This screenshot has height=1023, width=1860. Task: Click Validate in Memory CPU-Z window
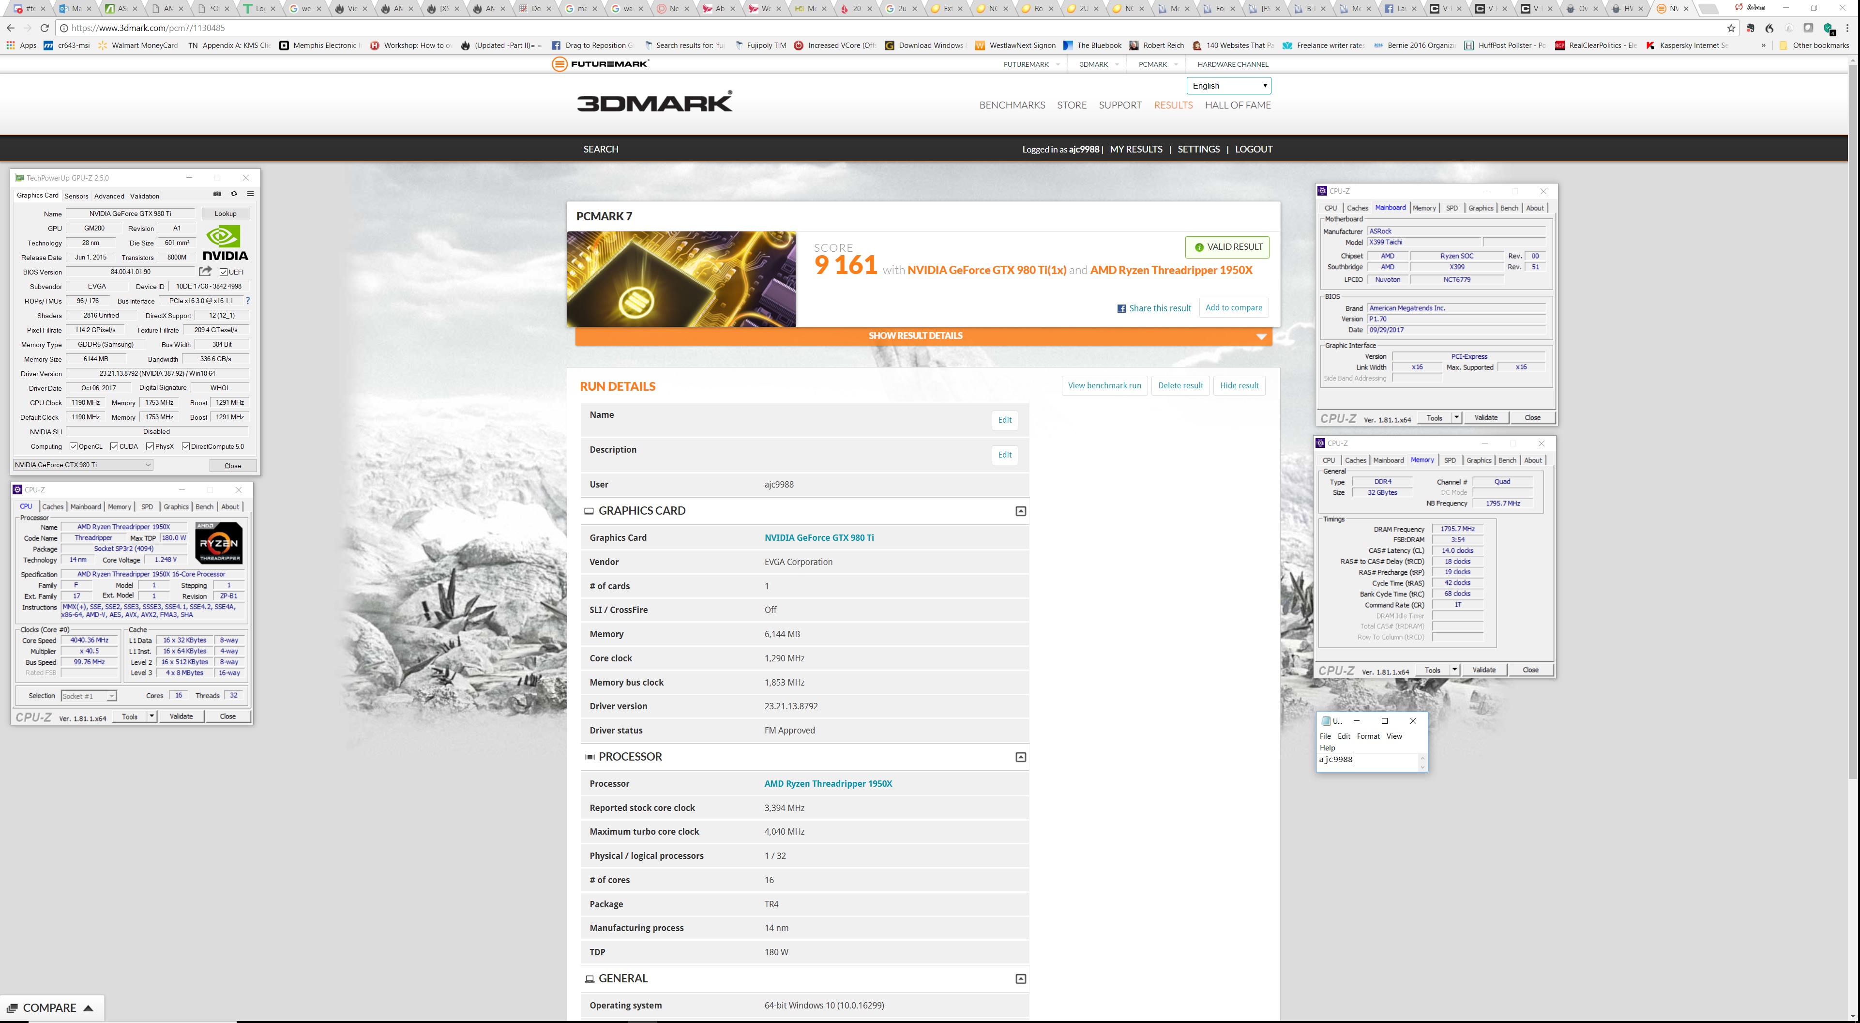pos(1484,670)
